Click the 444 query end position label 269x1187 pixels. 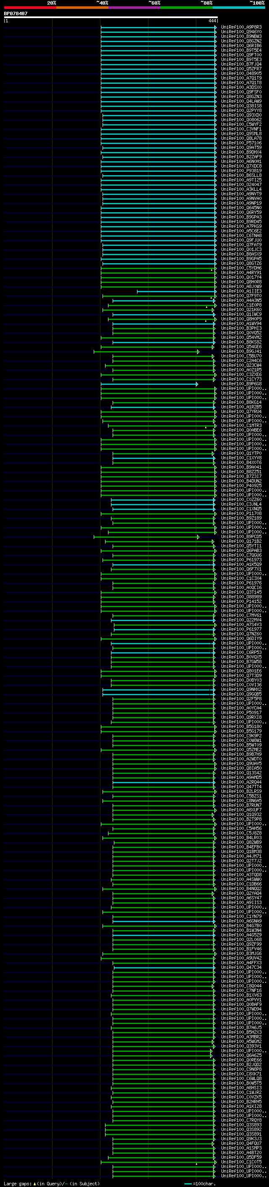(212, 21)
